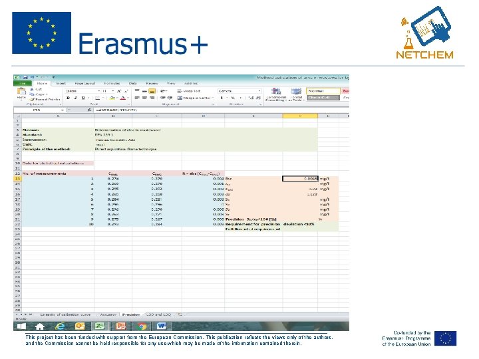This screenshot has height=359, width=479.
Task: Open the Accuracy worksheet tab
Action: 108,314
